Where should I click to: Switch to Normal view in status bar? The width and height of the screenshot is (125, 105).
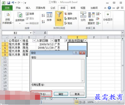coord(76,102)
